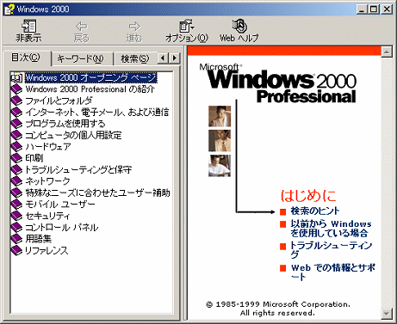Click content pane scrollbar down arrow
This screenshot has width=397, height=324.
pos(386,314)
